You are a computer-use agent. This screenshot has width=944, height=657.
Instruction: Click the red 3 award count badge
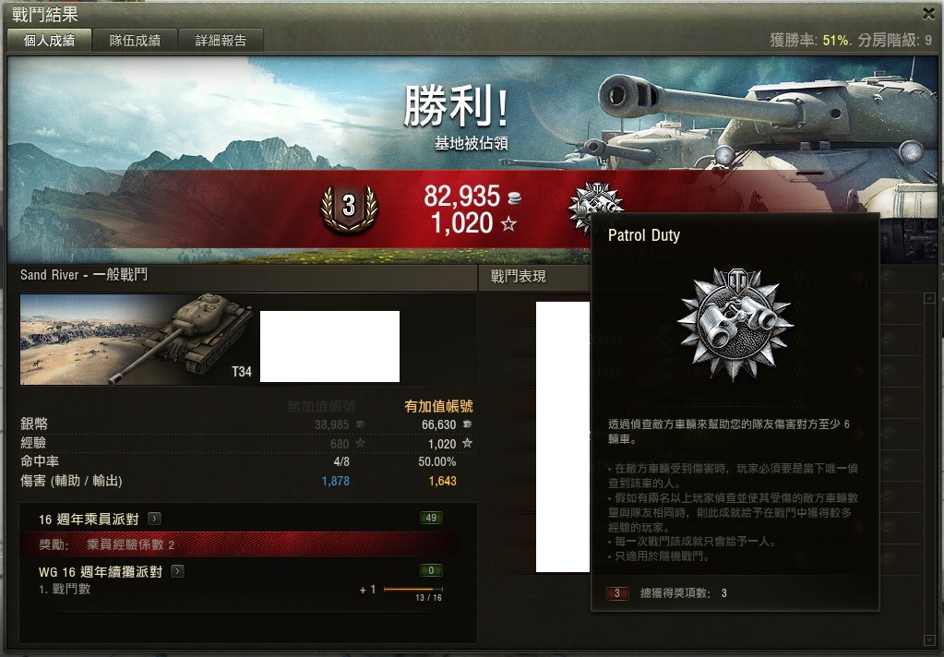click(617, 593)
